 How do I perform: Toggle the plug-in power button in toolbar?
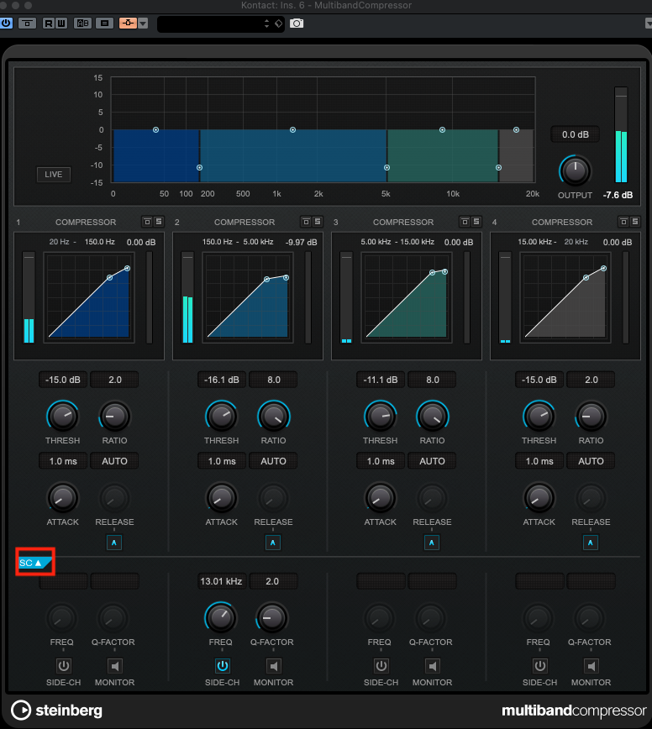pyautogui.click(x=6, y=24)
